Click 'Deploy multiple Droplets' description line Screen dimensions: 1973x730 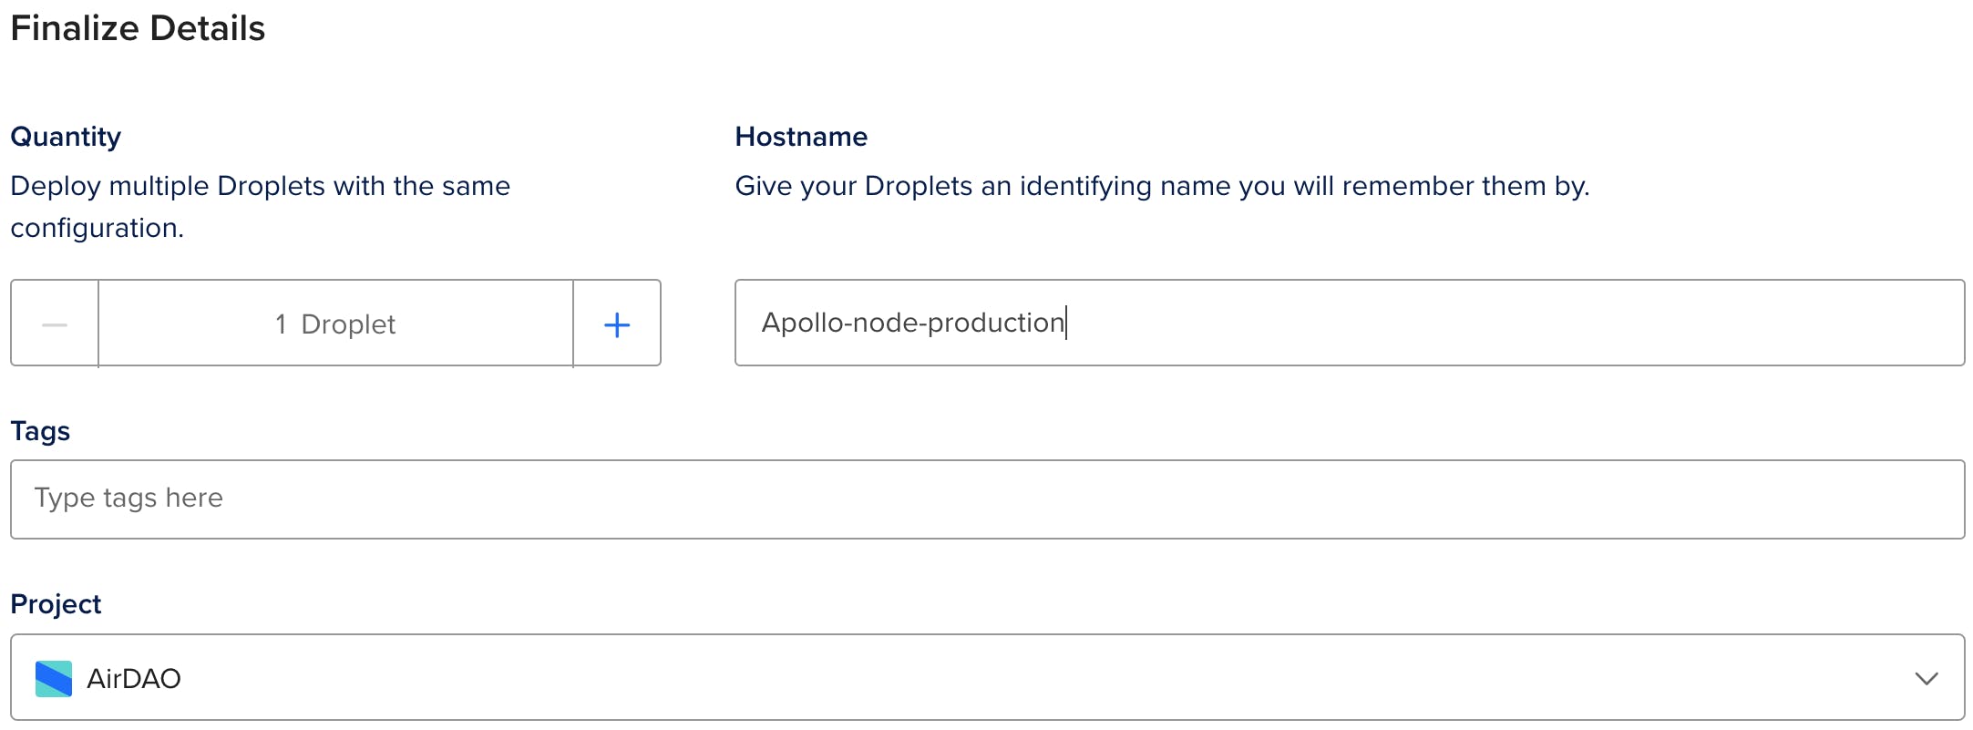click(x=260, y=186)
